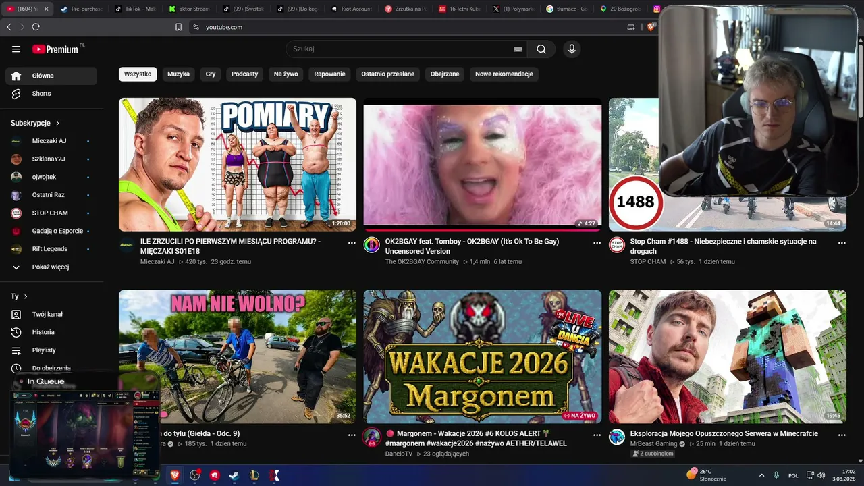Click the microphone icon in the system tray

776,475
